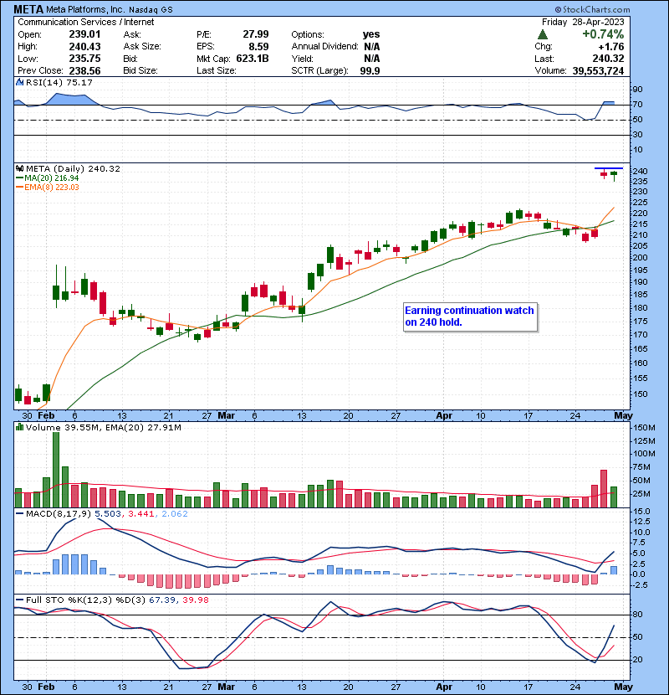The width and height of the screenshot is (669, 695).
Task: Click the stochastic %K value 67.39
Action: tap(161, 600)
